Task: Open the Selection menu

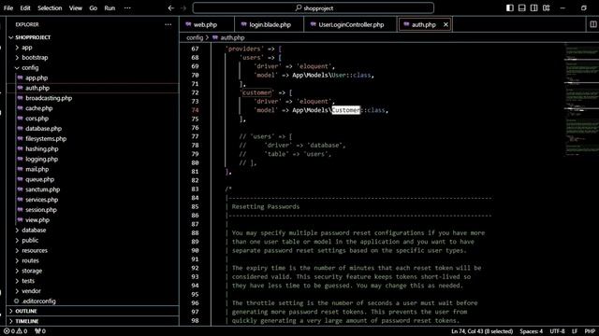Action: (x=50, y=8)
